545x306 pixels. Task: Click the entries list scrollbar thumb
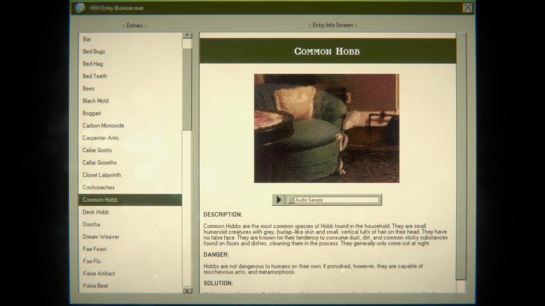coord(187,89)
